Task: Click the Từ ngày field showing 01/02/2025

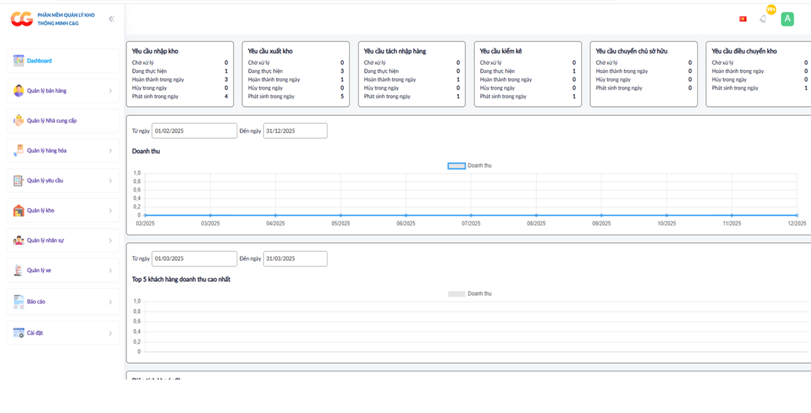Action: 194,130
